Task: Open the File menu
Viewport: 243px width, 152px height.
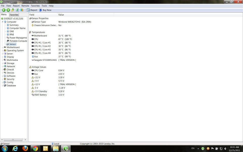Action: (x=3, y=6)
